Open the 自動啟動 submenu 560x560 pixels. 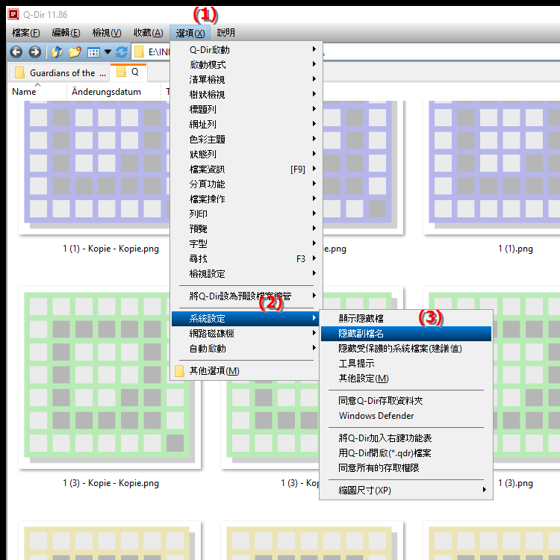tap(246, 349)
